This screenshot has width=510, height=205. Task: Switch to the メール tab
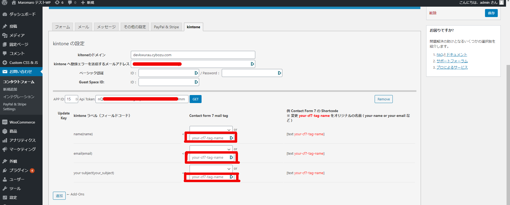pos(83,27)
